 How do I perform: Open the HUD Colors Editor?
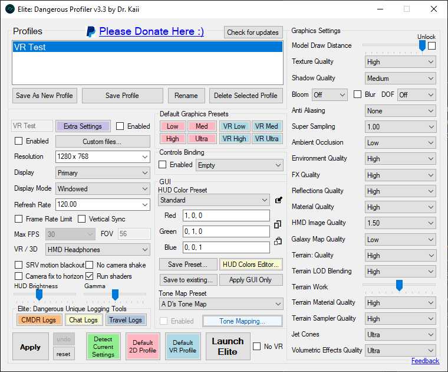click(x=251, y=265)
